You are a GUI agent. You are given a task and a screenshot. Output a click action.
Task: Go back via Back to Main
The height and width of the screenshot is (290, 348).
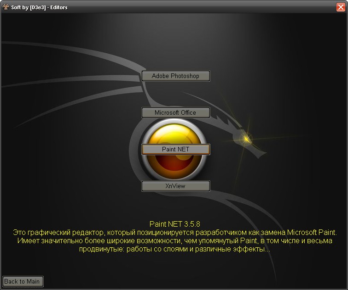[x=23, y=281]
